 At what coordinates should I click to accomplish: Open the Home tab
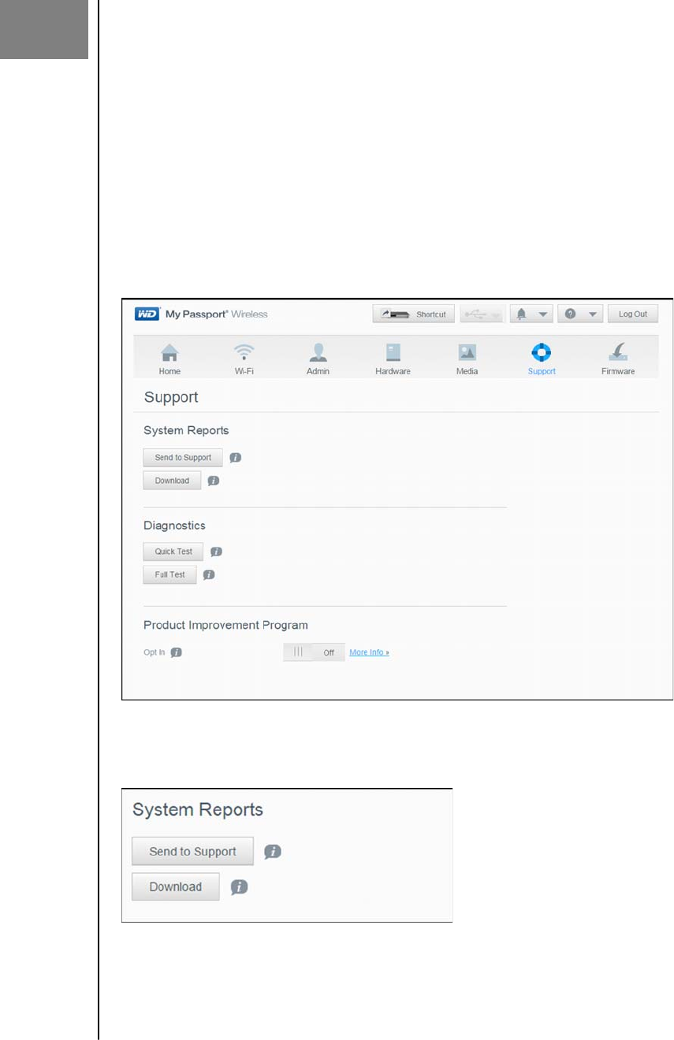[x=169, y=358]
